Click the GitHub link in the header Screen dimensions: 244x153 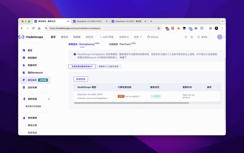tap(153, 37)
